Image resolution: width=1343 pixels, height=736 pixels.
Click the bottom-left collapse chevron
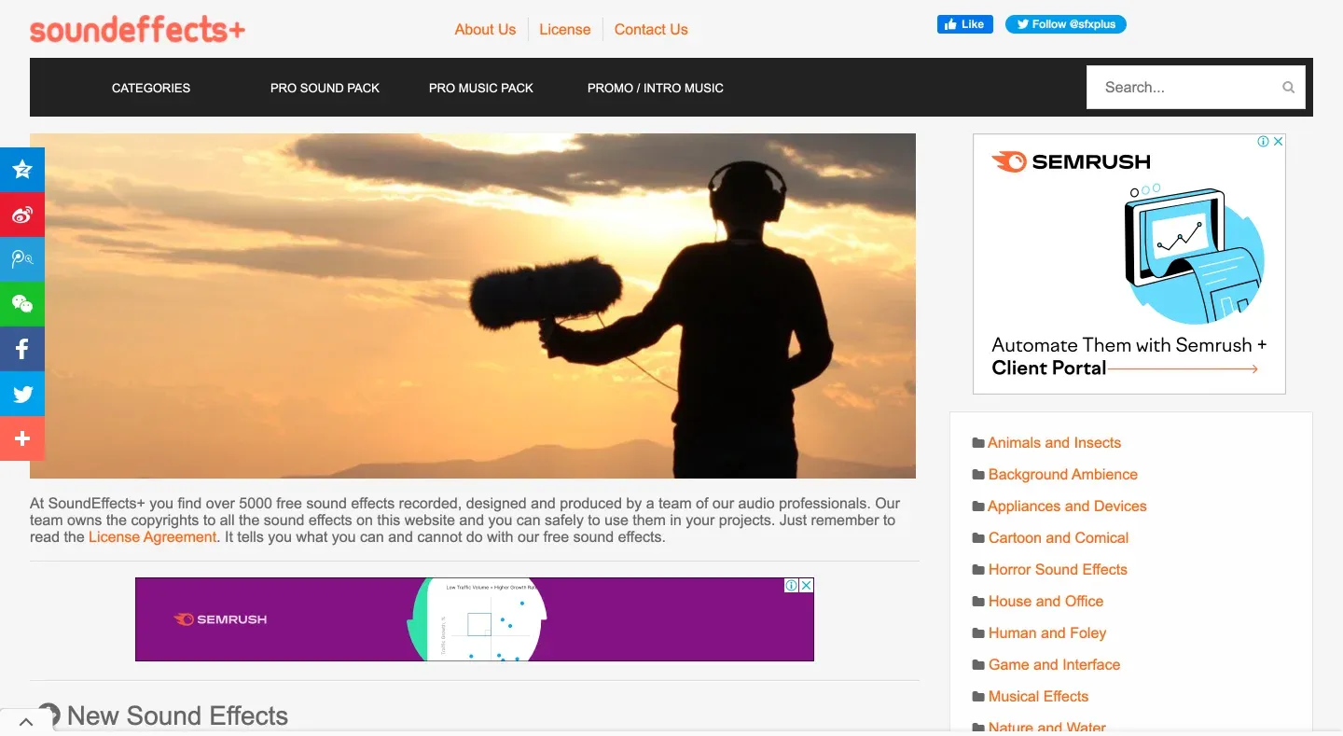click(x=26, y=721)
